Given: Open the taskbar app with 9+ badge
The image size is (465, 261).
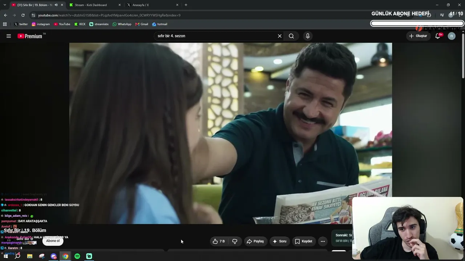Looking at the screenshot, I should (x=54, y=256).
